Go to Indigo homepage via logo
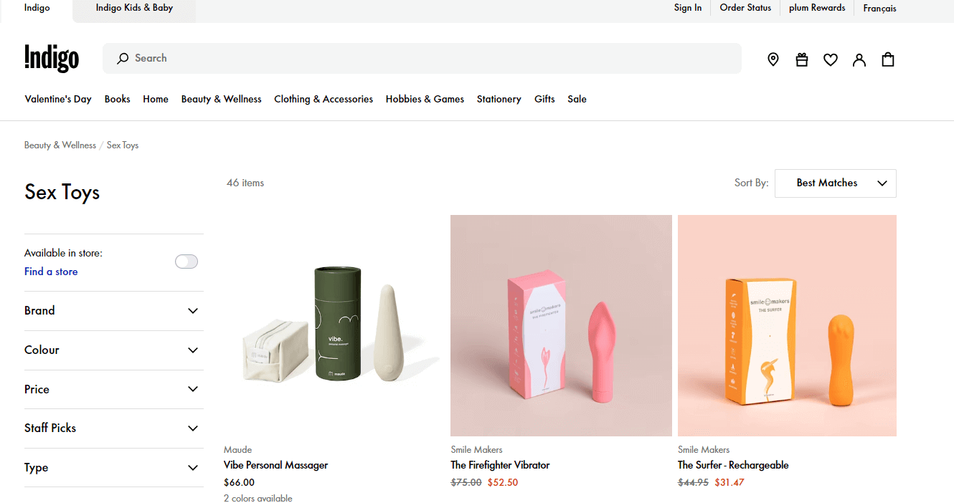 (x=52, y=58)
